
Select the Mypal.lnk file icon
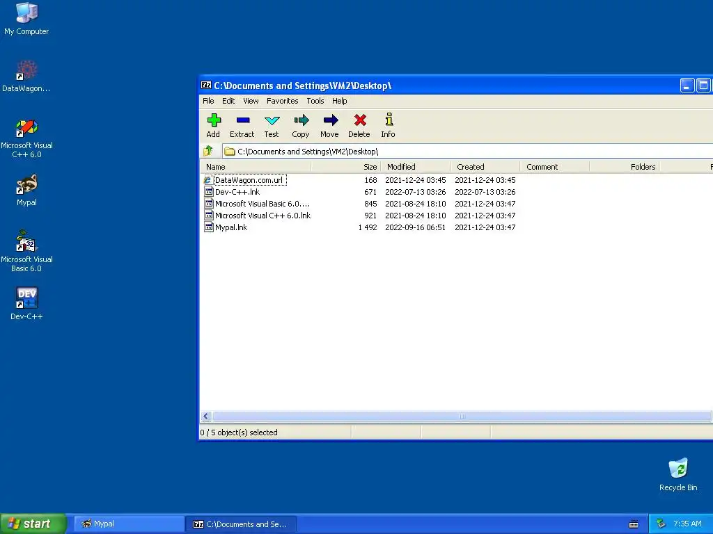click(208, 227)
